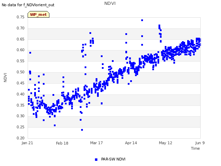221x166 pixels.
Task: Click the 0.20 y-axis tick label
Action: coord(21,138)
